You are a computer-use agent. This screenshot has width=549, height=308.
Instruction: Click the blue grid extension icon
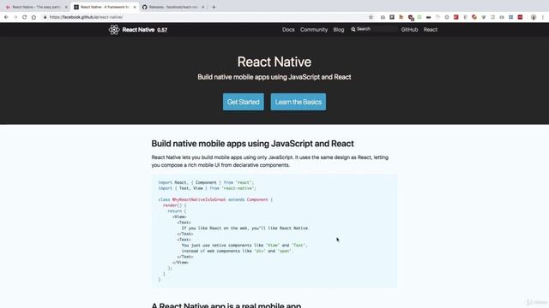511,17
